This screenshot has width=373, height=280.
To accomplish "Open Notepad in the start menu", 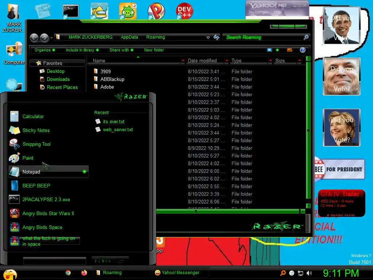I will point(48,172).
